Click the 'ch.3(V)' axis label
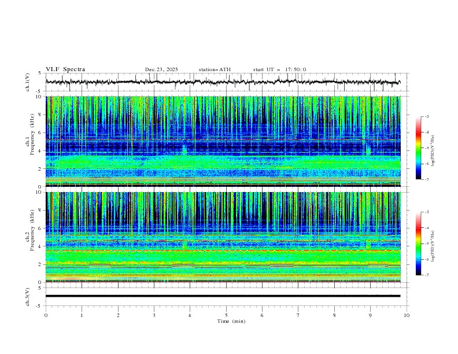The height and width of the screenshot is (354, 458). (28, 297)
